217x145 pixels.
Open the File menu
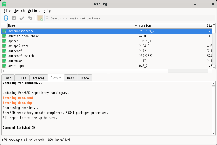point(7,11)
